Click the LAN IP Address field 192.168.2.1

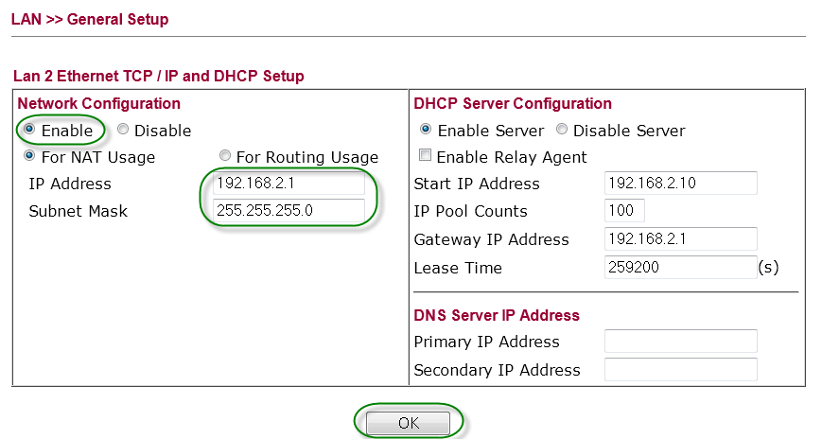coord(289,184)
